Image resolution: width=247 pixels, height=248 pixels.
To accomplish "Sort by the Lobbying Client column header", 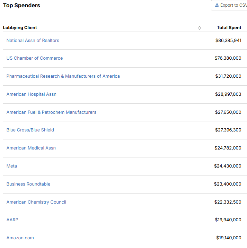I will [20, 27].
